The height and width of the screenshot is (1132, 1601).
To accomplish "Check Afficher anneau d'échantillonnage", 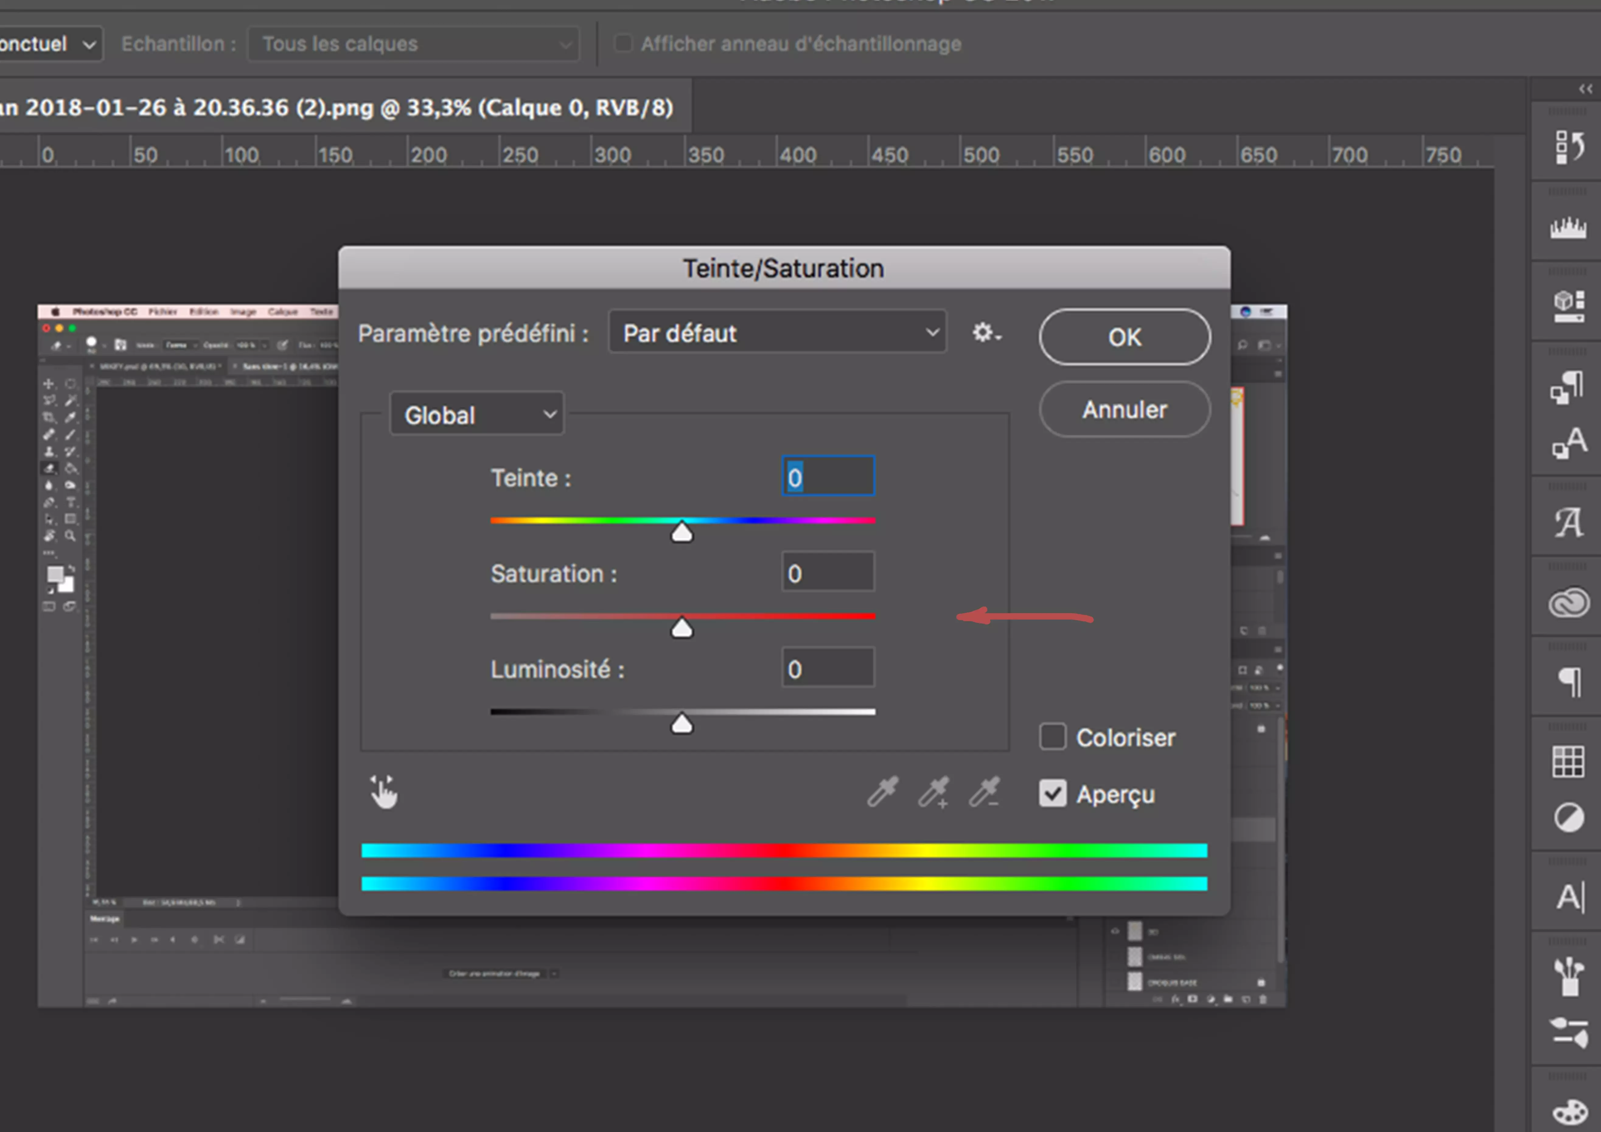I will tap(623, 43).
